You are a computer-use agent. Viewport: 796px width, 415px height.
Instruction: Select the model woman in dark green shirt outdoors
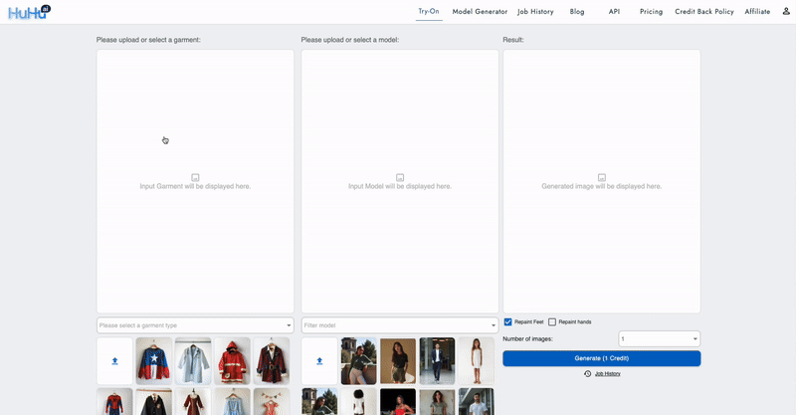(x=358, y=361)
